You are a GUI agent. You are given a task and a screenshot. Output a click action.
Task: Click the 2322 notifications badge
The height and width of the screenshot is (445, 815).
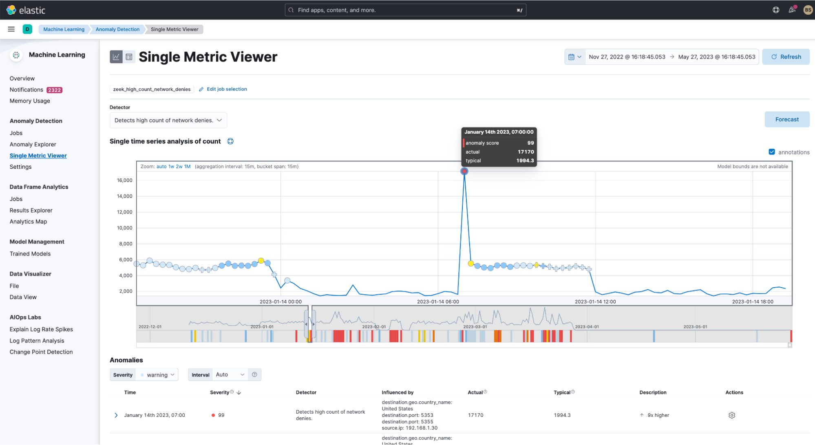54,90
